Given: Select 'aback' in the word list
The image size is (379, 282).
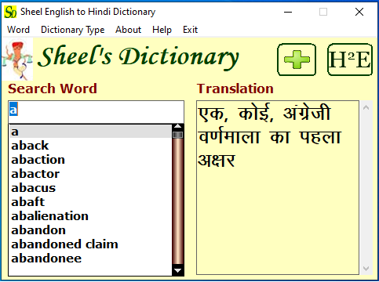Looking at the screenshot, I should pos(90,146).
